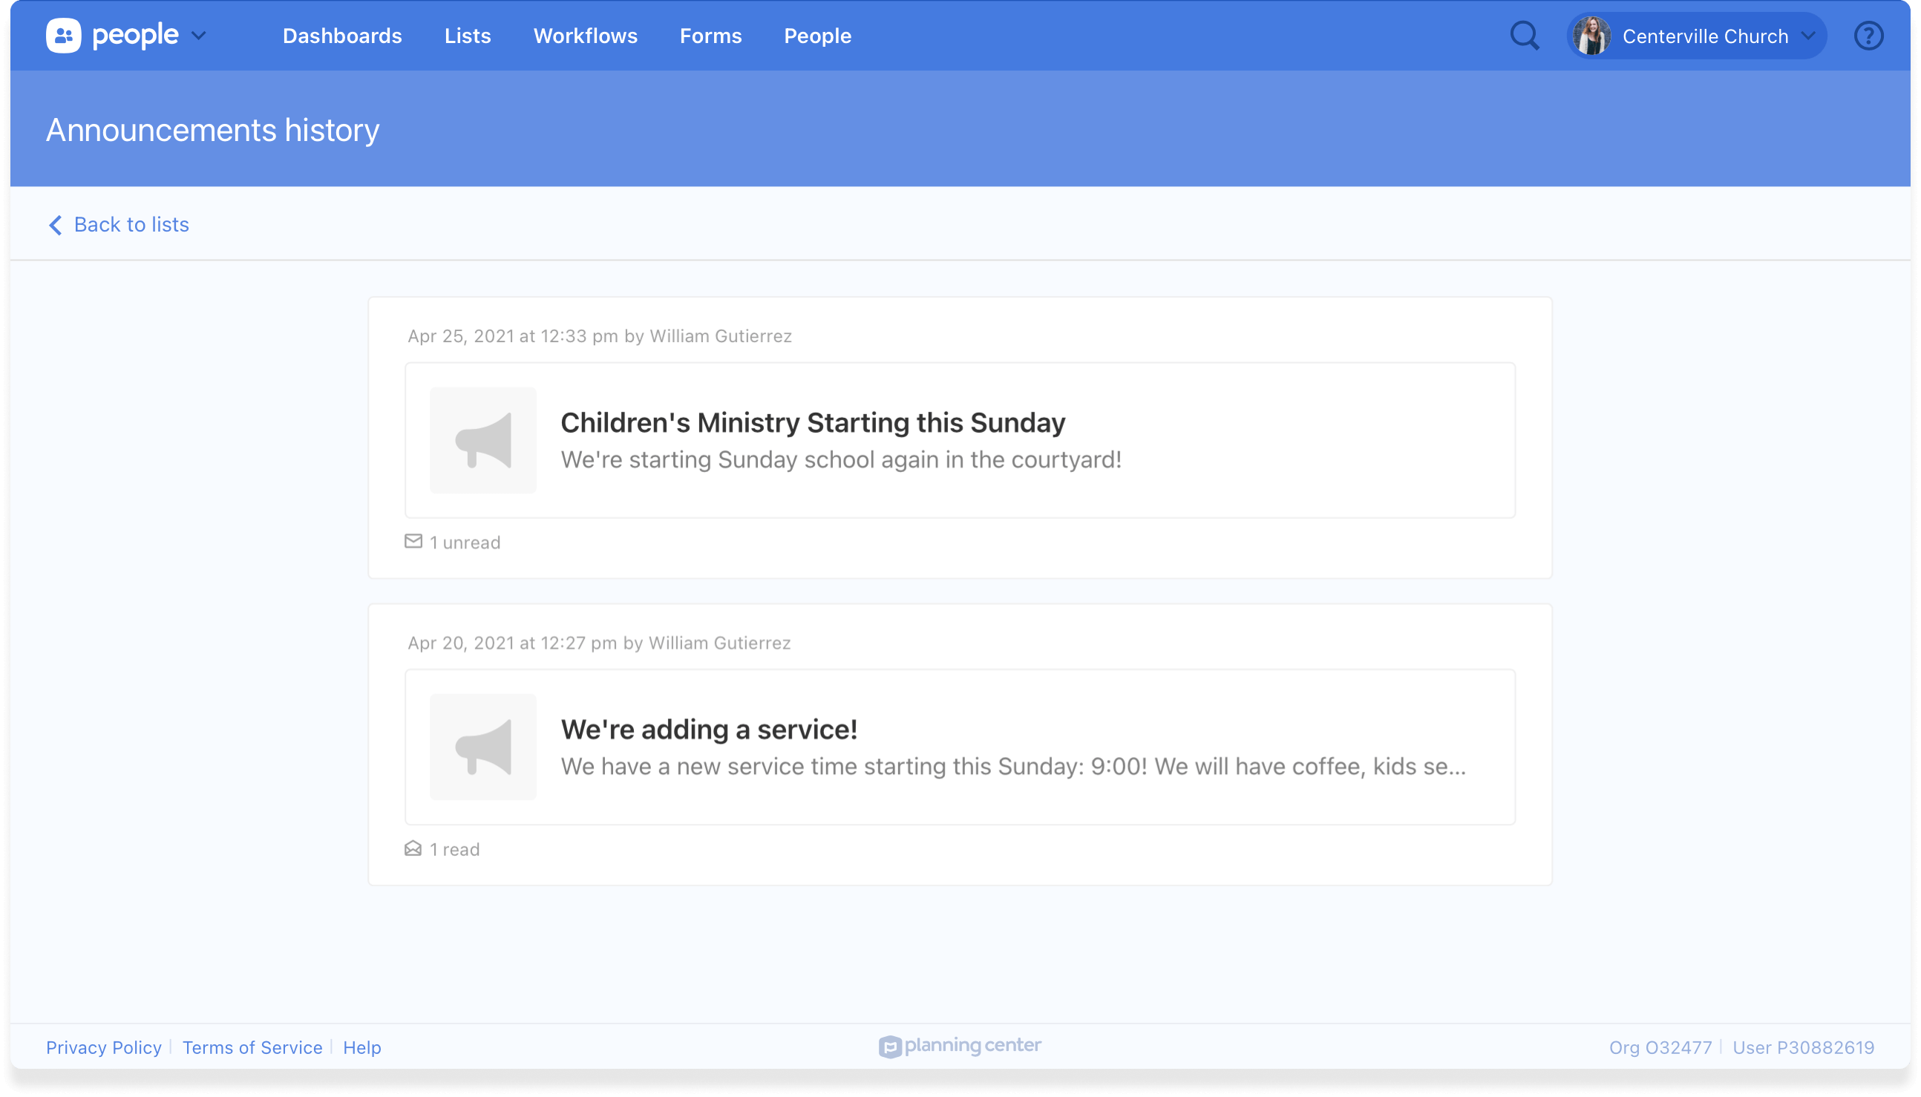
Task: Go to the Lists tab
Action: (467, 36)
